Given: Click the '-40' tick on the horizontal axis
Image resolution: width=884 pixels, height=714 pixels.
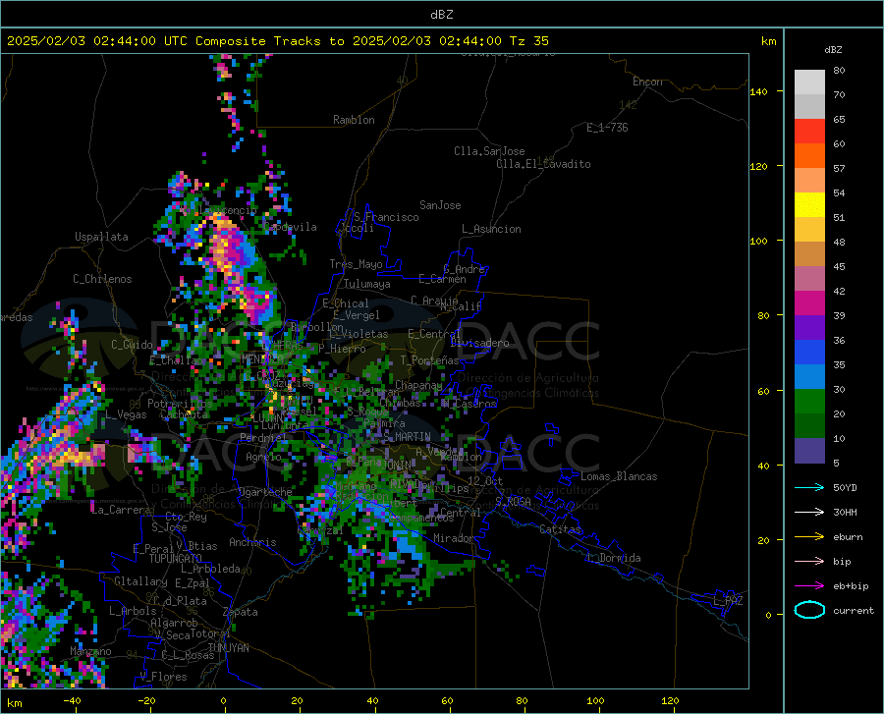Looking at the screenshot, I should tap(72, 701).
